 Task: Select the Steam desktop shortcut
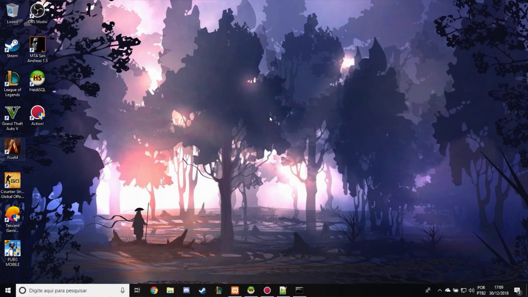tap(12, 47)
